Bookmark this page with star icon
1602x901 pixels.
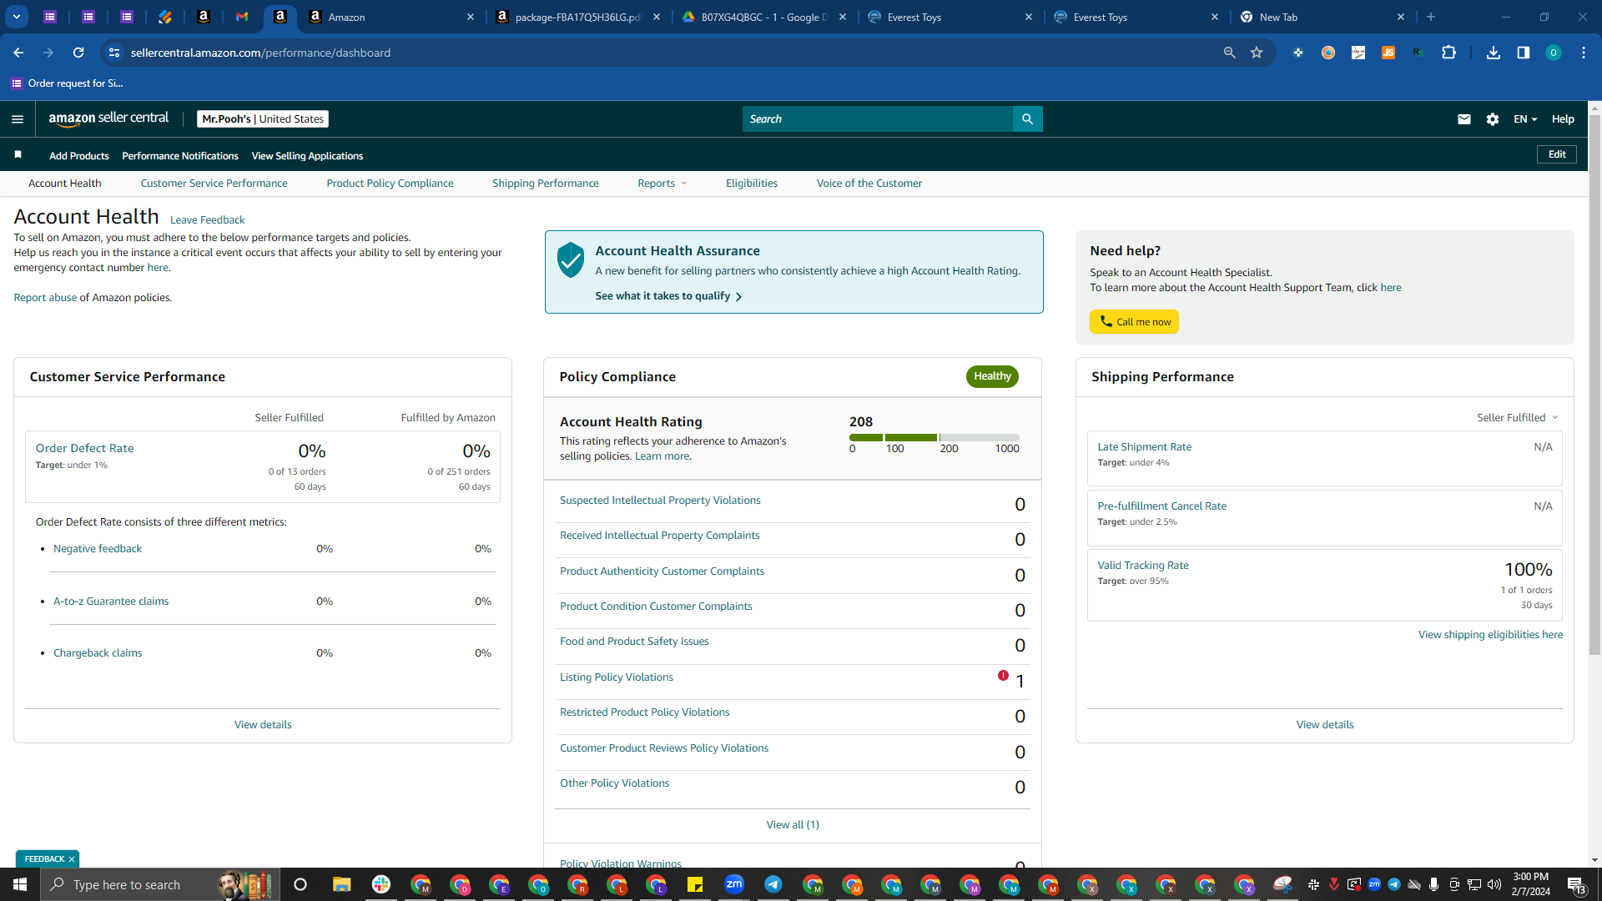click(1257, 53)
